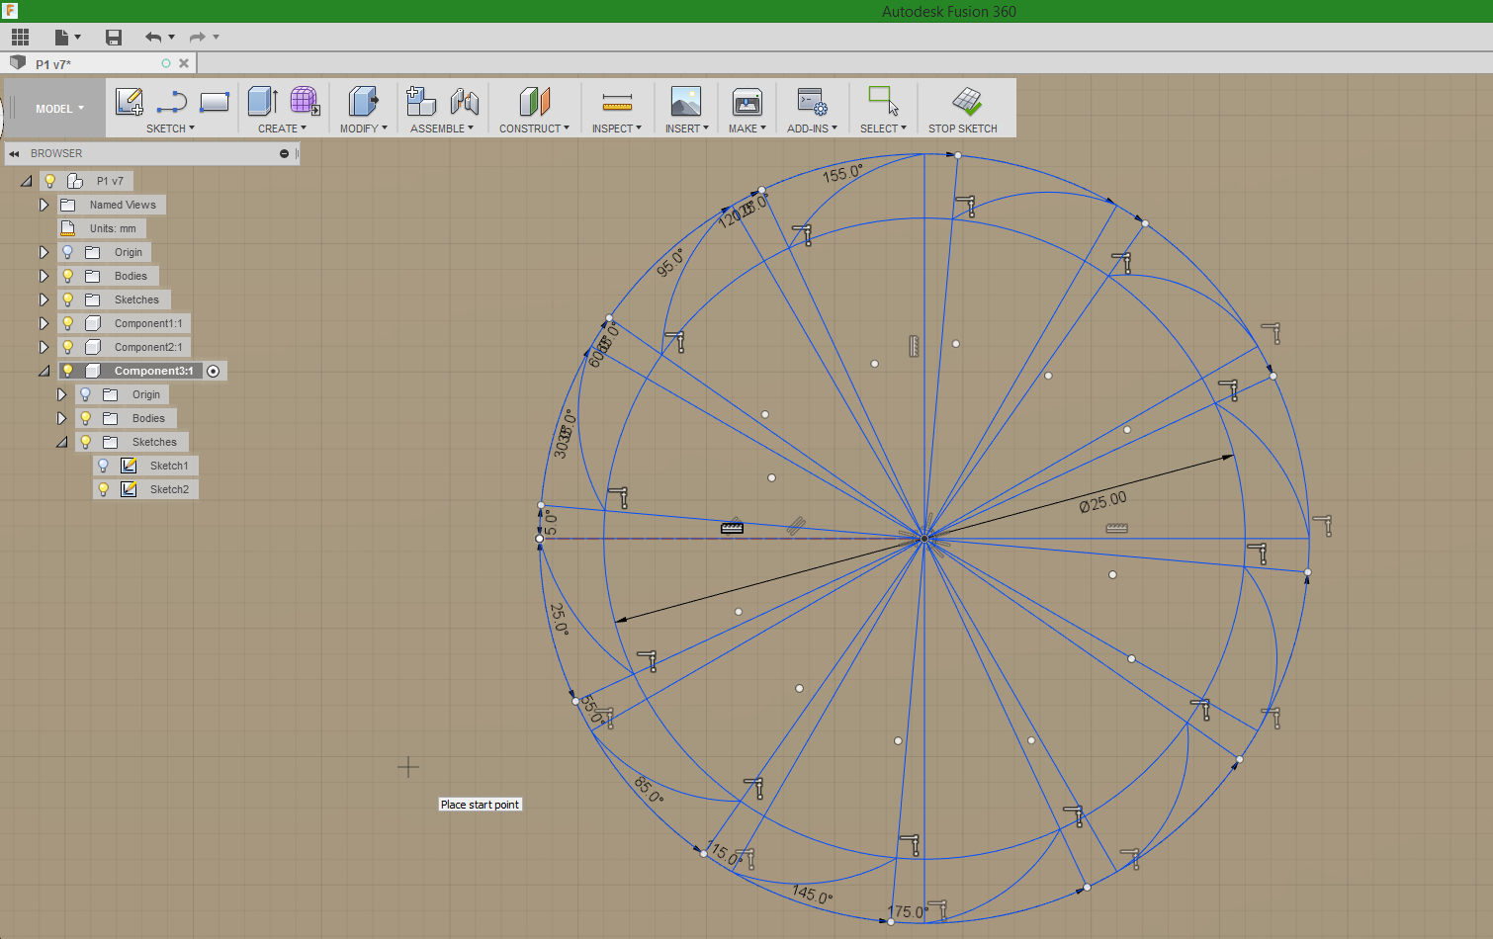The image size is (1493, 939).
Task: Select the Scripts and Add-Ins icon
Action: point(812,101)
